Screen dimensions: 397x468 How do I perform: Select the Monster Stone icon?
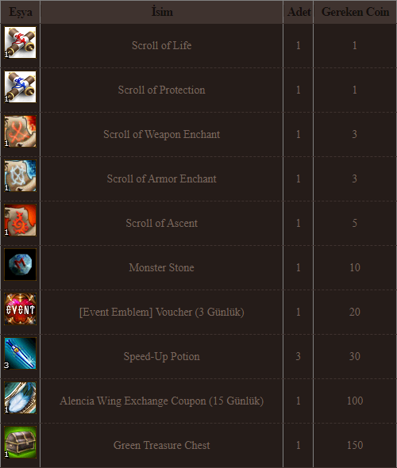[20, 264]
